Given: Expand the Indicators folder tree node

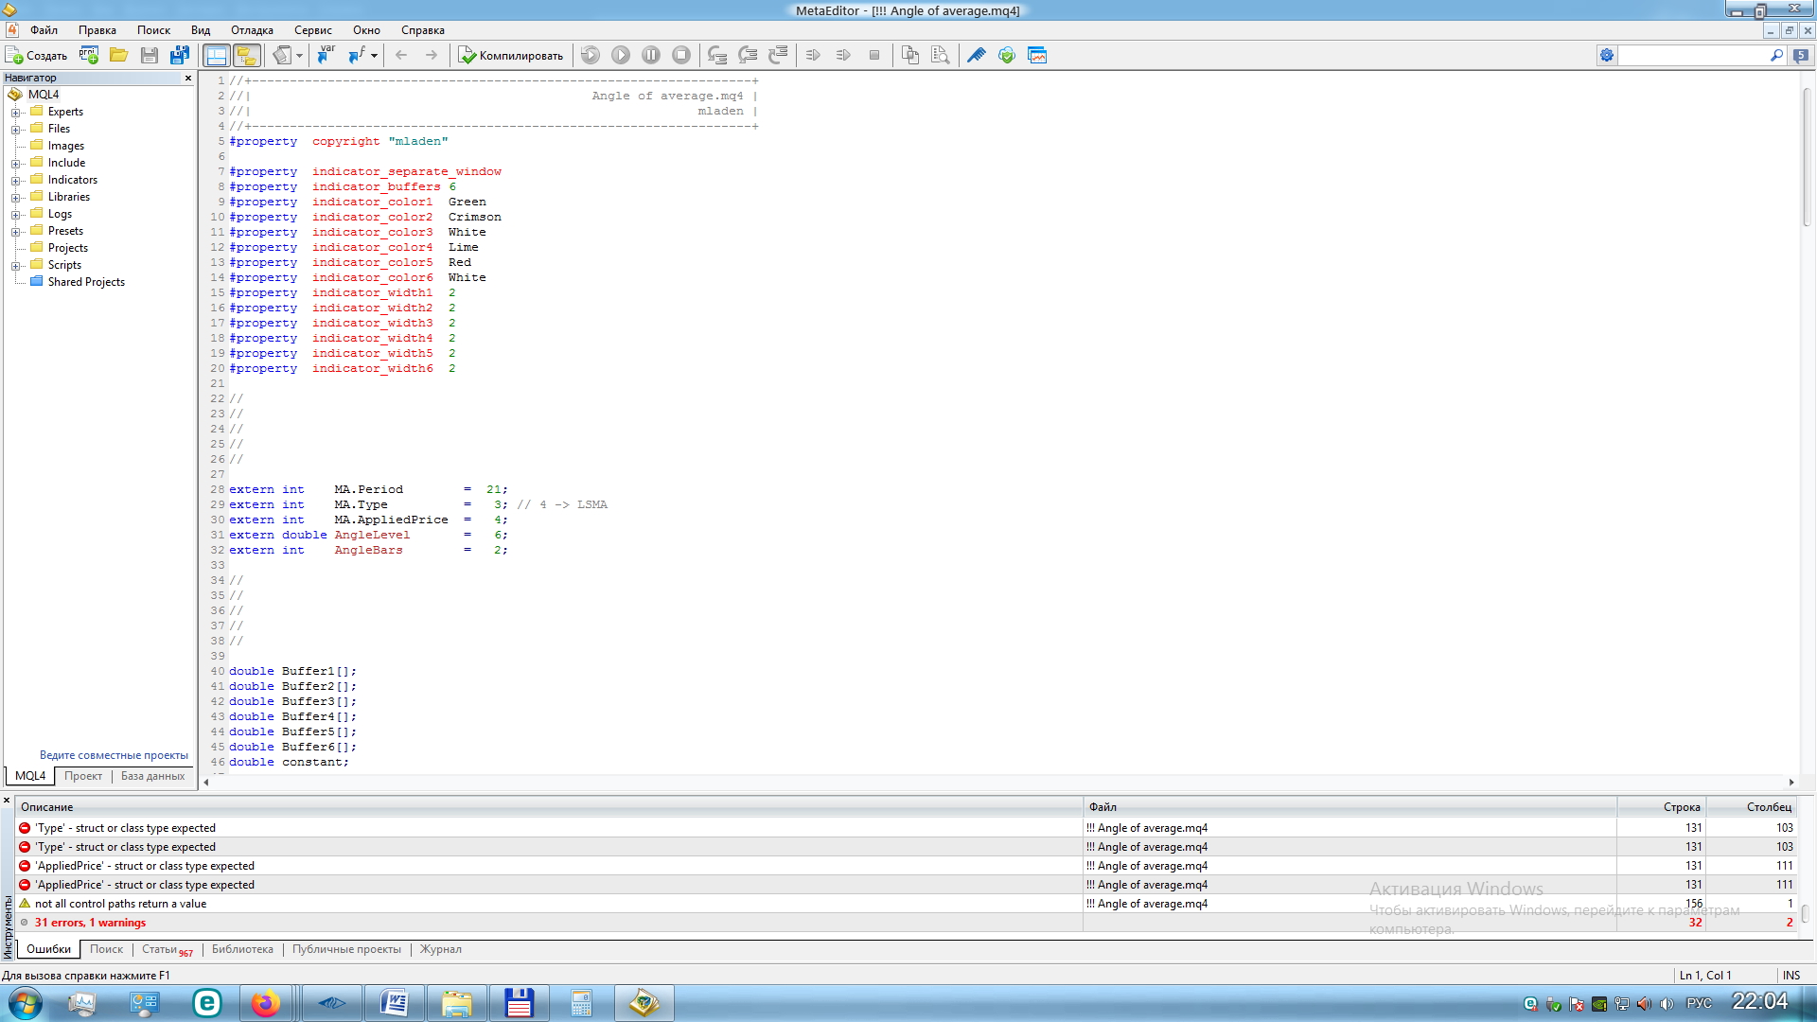Looking at the screenshot, I should click(x=16, y=181).
